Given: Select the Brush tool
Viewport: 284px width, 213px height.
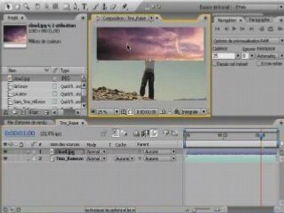Looking at the screenshot, I should point(95,7).
